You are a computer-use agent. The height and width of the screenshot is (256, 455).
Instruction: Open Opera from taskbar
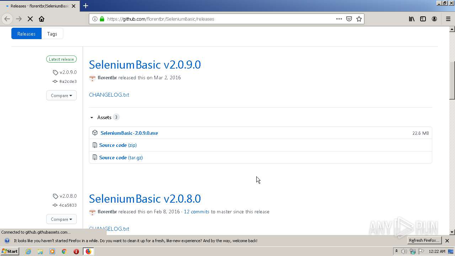tap(76, 251)
